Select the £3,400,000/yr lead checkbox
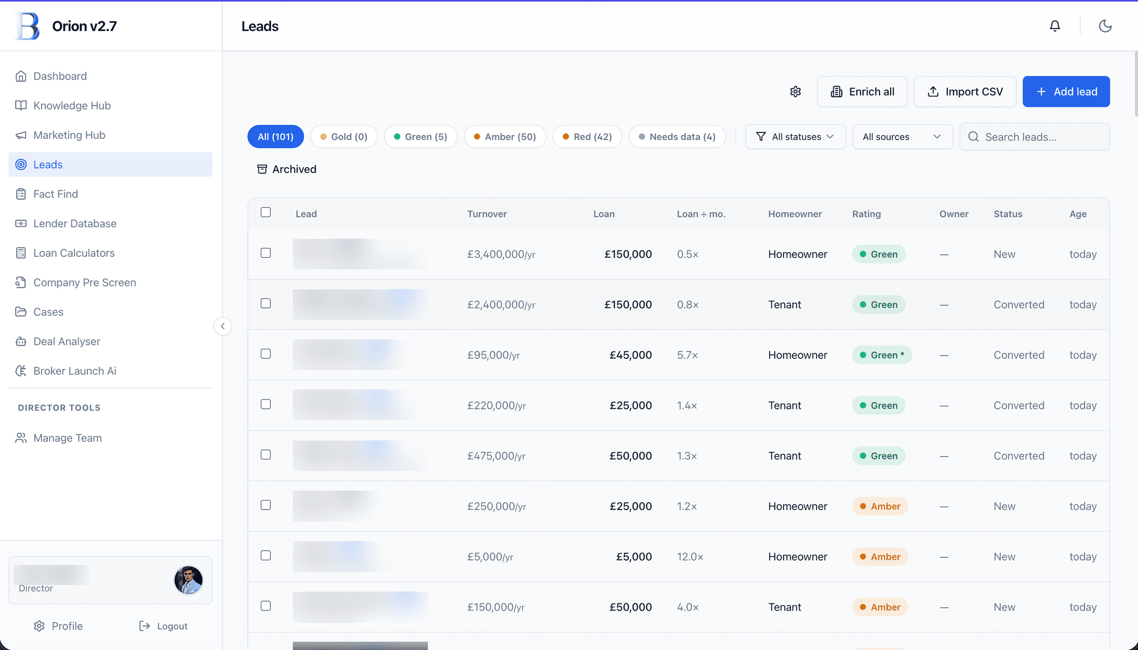 coord(266,253)
